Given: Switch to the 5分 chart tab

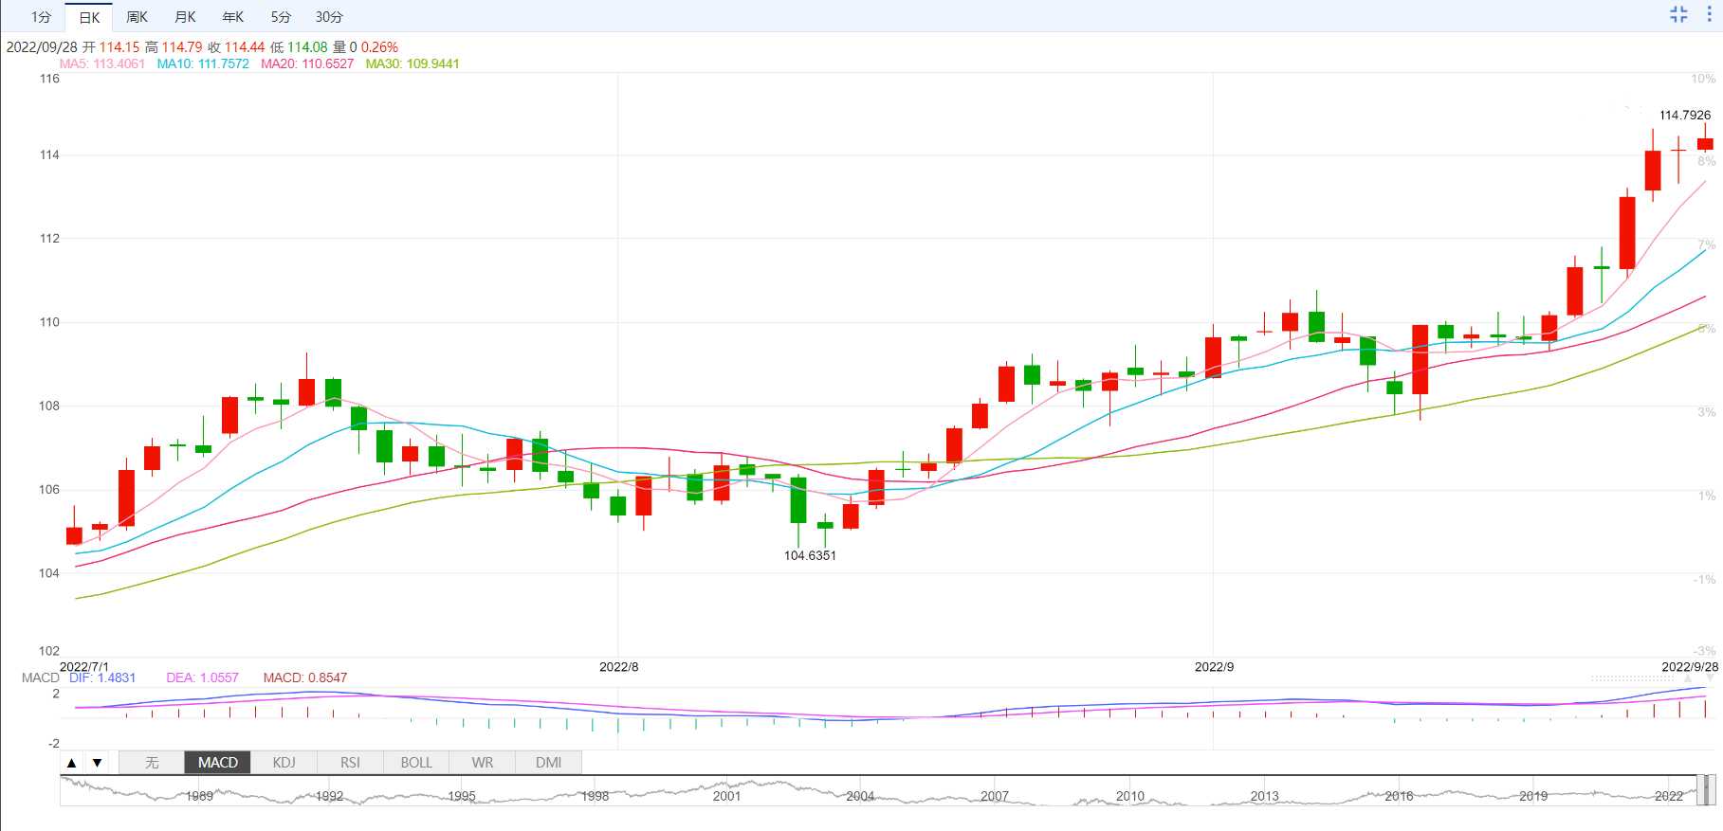Looking at the screenshot, I should coord(281,17).
